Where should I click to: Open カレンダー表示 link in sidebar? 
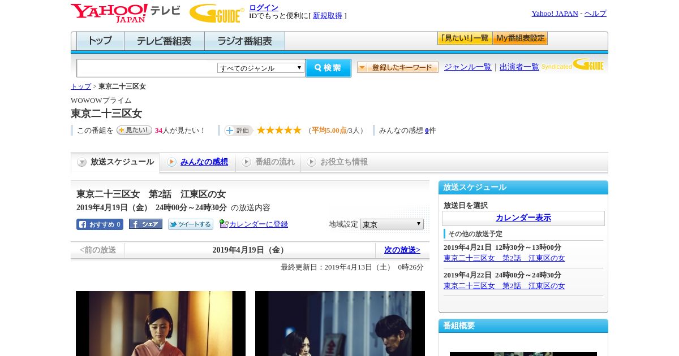click(523, 218)
